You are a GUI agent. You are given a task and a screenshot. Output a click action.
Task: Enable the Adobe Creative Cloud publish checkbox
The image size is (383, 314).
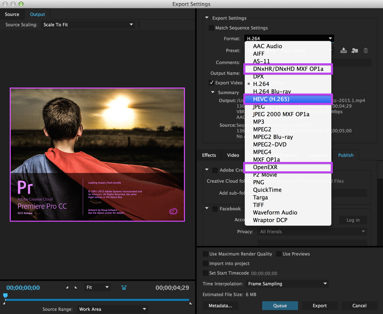click(215, 170)
